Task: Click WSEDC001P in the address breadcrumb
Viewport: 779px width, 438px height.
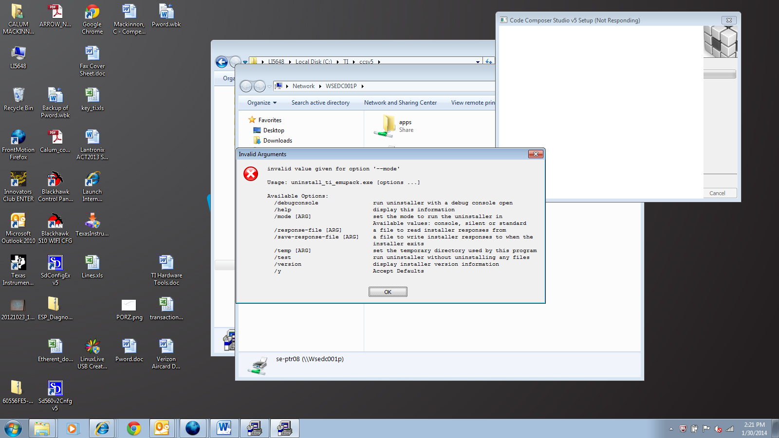Action: tap(341, 86)
